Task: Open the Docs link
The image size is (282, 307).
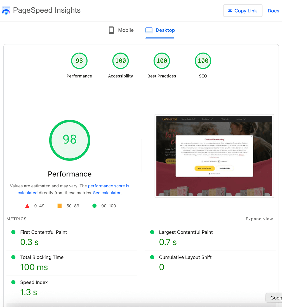Action: [273, 11]
